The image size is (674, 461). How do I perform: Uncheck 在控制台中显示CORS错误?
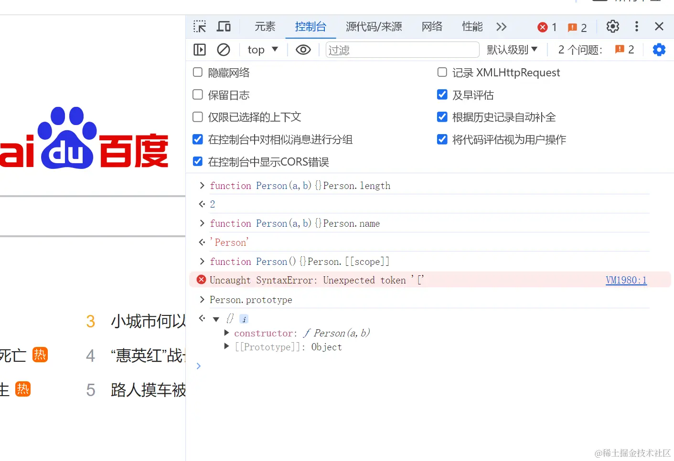point(197,161)
